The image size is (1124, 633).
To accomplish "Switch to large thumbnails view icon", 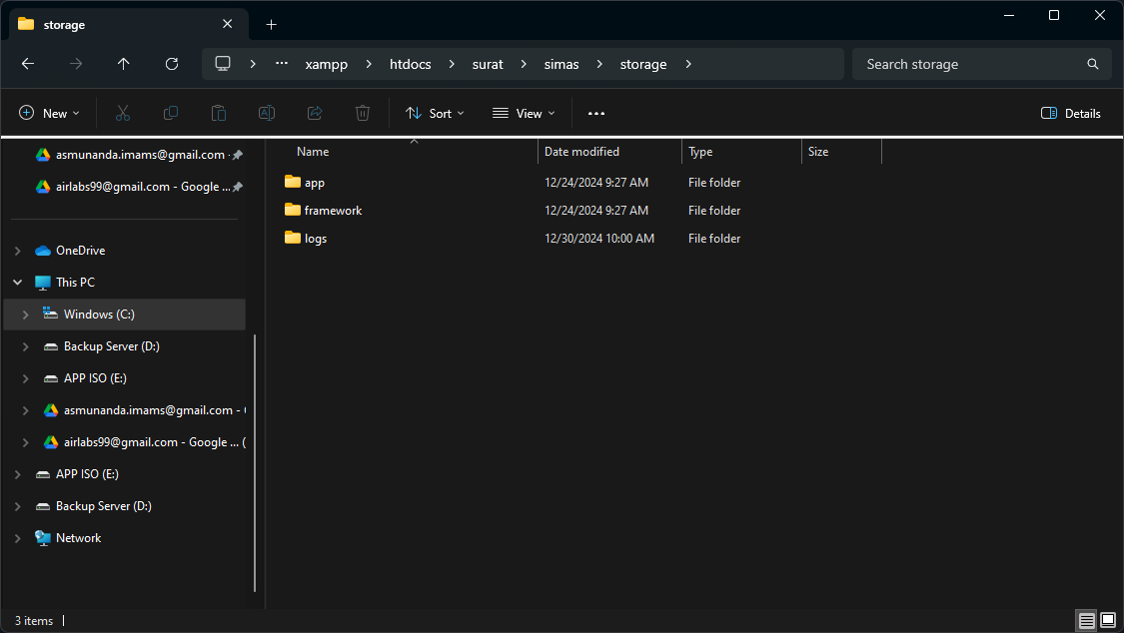I will tap(1107, 621).
